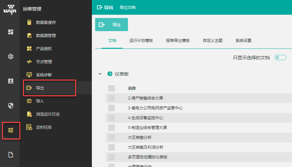Check the select-all box beside 名称
Screen dimensions: 292x167
coord(112,88)
